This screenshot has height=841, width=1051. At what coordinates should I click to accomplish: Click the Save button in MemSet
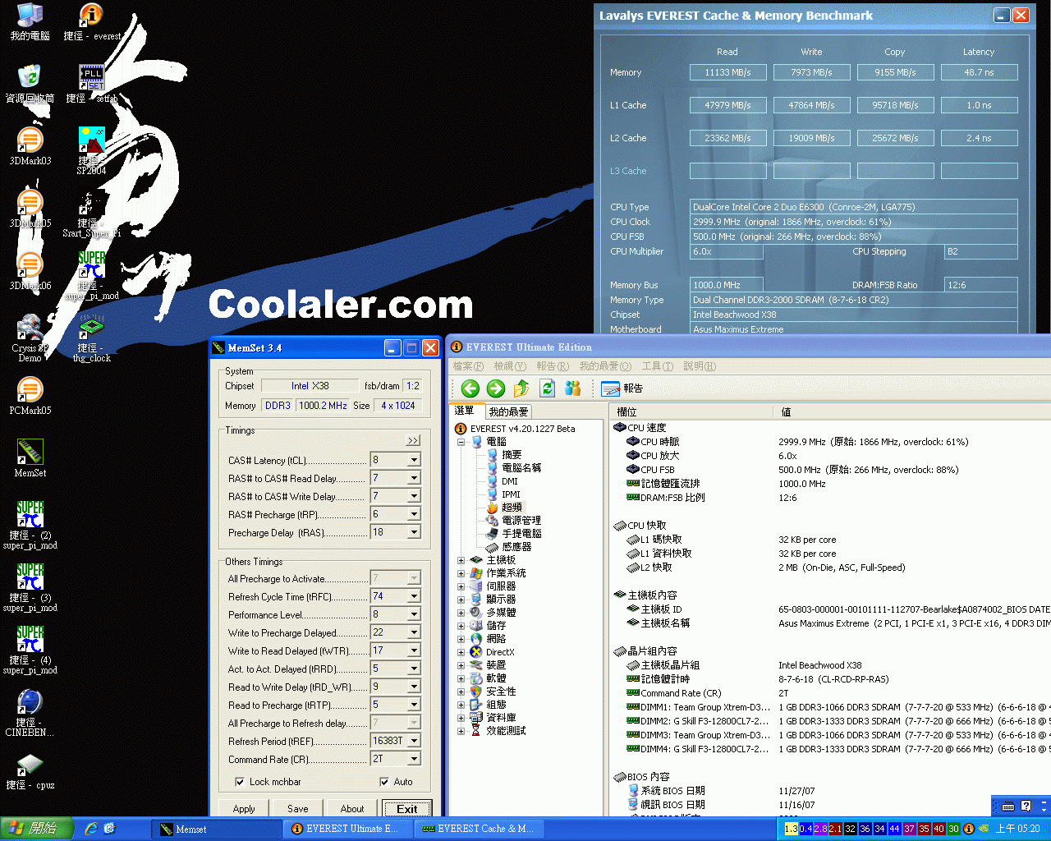298,809
